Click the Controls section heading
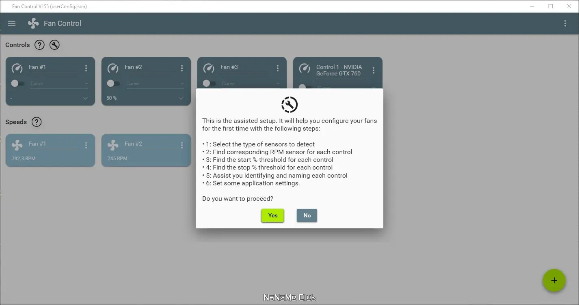 pyautogui.click(x=17, y=45)
